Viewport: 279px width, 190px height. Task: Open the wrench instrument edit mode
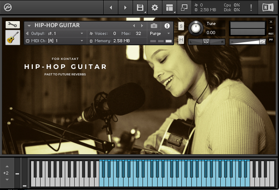[x=13, y=25]
